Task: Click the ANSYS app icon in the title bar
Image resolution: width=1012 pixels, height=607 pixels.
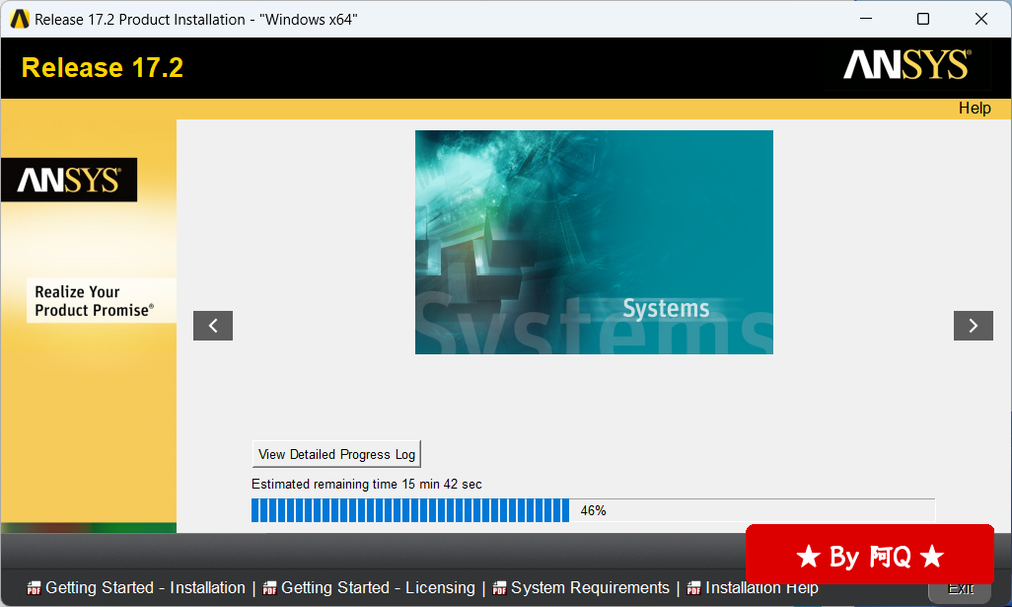Action: 20,20
